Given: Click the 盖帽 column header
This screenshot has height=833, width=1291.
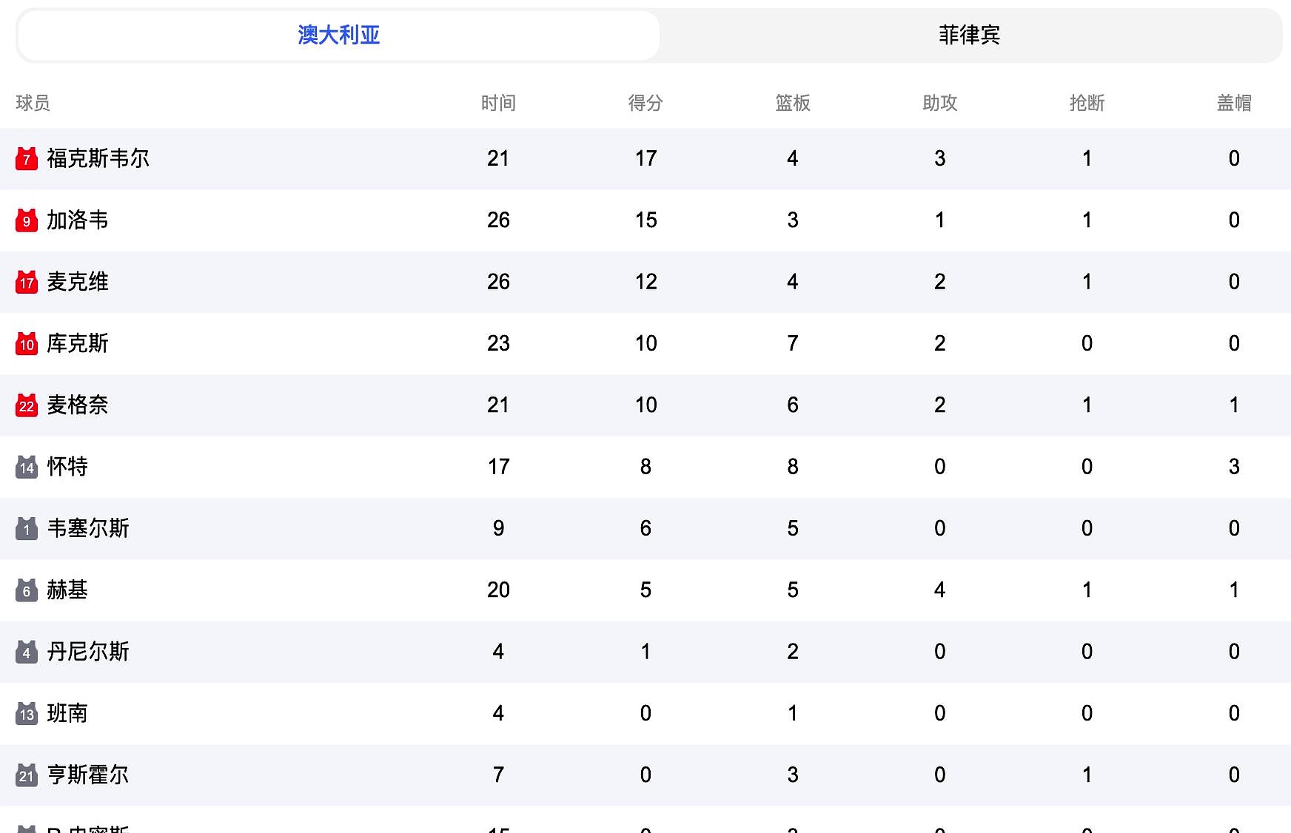Looking at the screenshot, I should tap(1233, 104).
